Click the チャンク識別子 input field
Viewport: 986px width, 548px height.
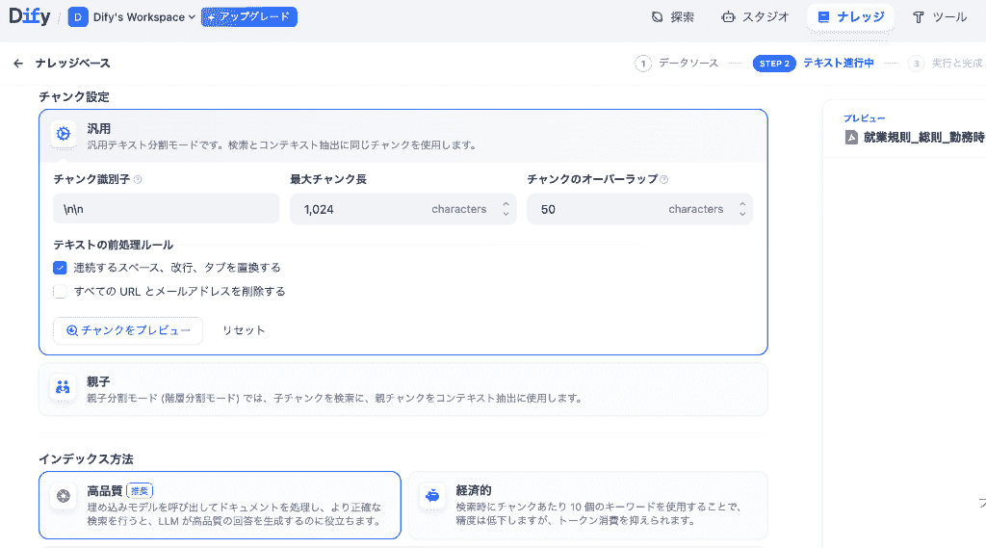pos(166,209)
